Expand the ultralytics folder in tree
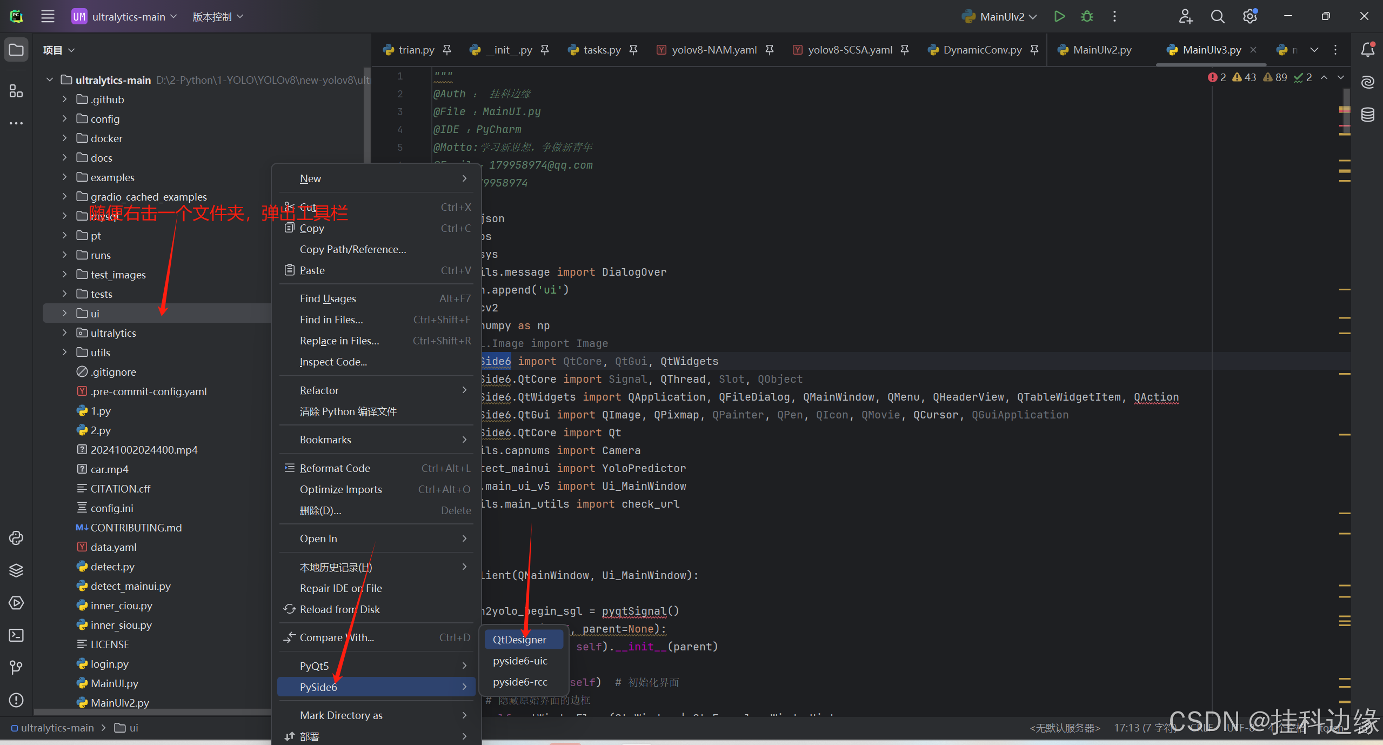Image resolution: width=1383 pixels, height=745 pixels. click(64, 333)
